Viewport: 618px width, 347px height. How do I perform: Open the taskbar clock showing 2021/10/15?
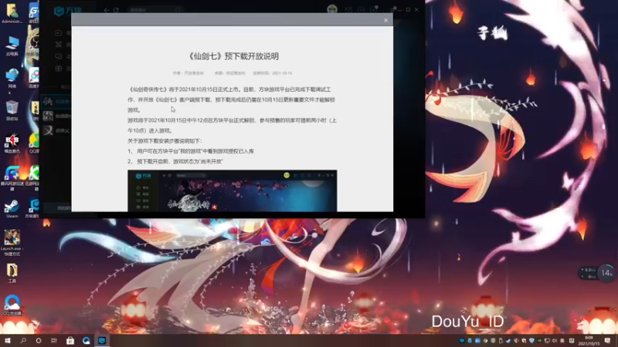tap(589, 341)
